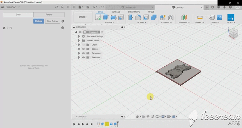Hide the data panel grid icon

(74, 7)
